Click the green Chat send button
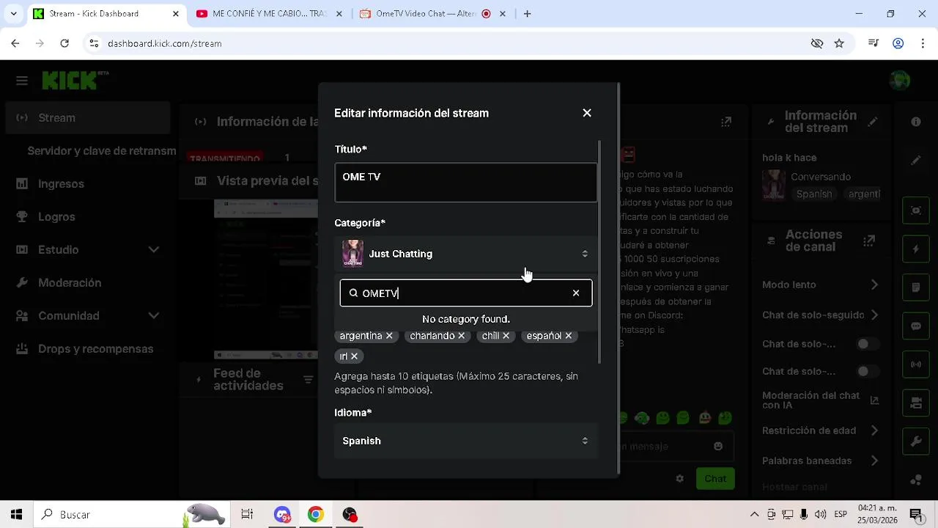Screen dimensions: 938x528 click(x=715, y=479)
